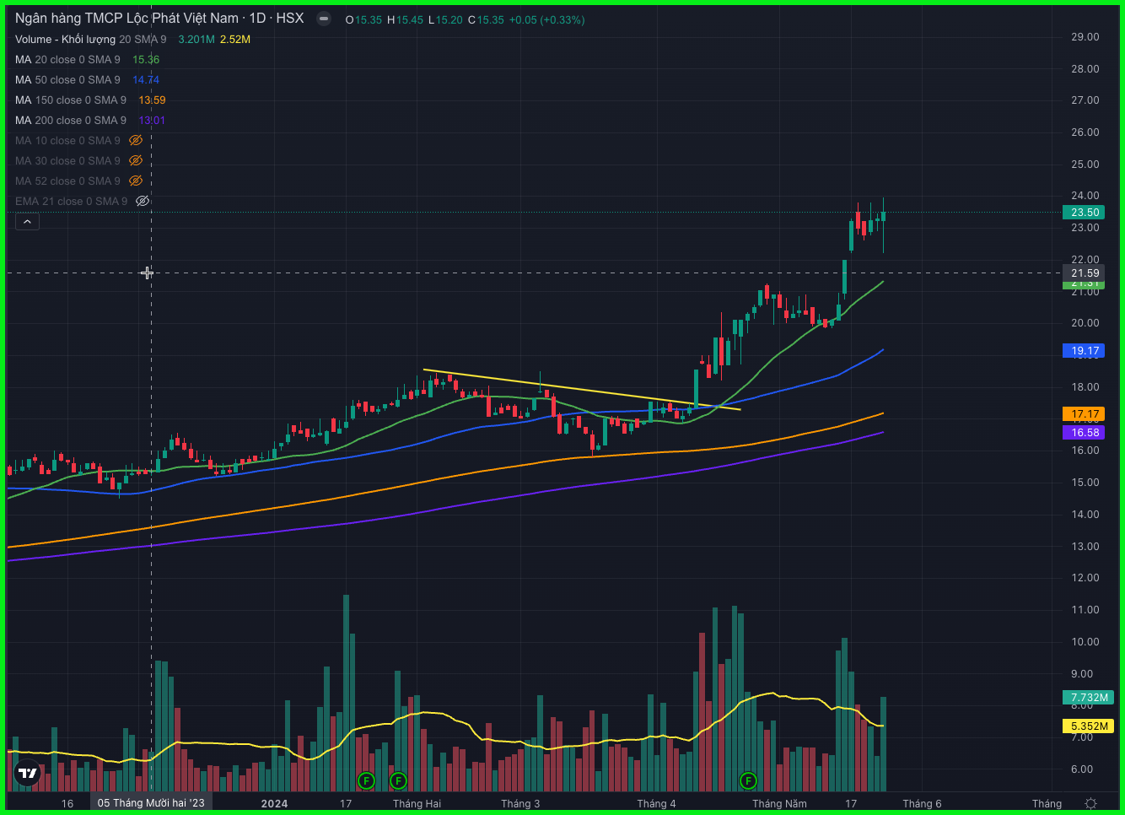
Task: Click the green volume label 7.732M
Action: coord(1089,698)
